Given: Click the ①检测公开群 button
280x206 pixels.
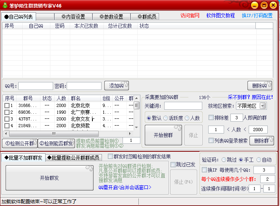Looking at the screenshot, I should coord(20,143).
